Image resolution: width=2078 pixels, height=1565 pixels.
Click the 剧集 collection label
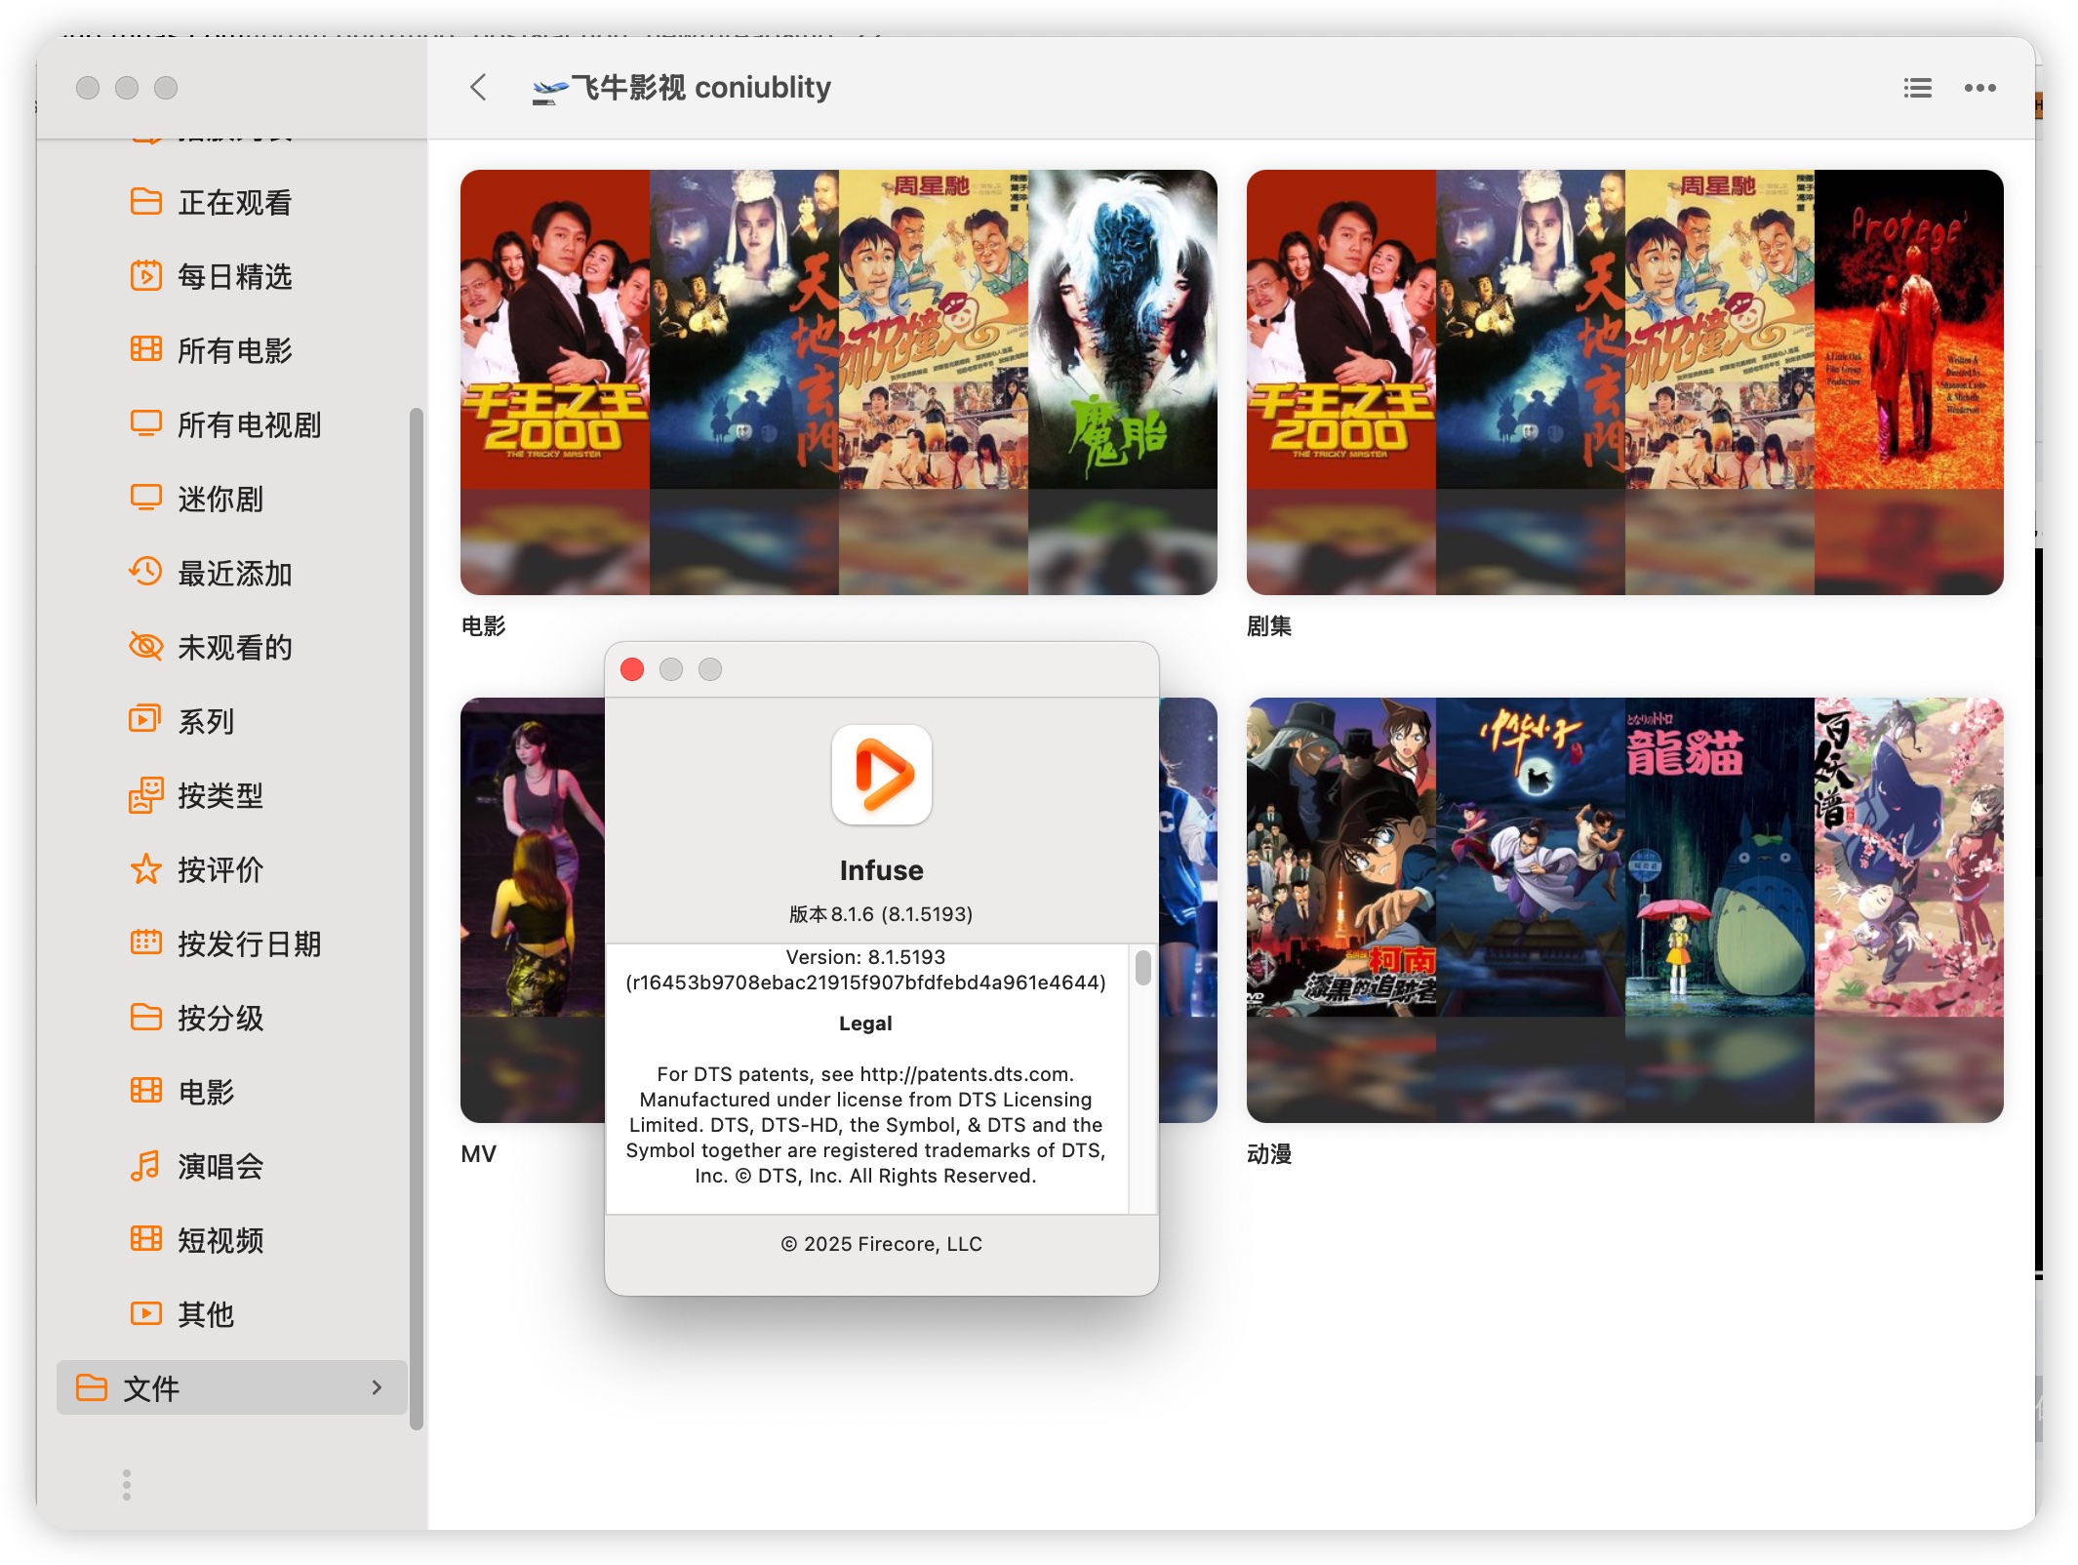tap(1269, 626)
